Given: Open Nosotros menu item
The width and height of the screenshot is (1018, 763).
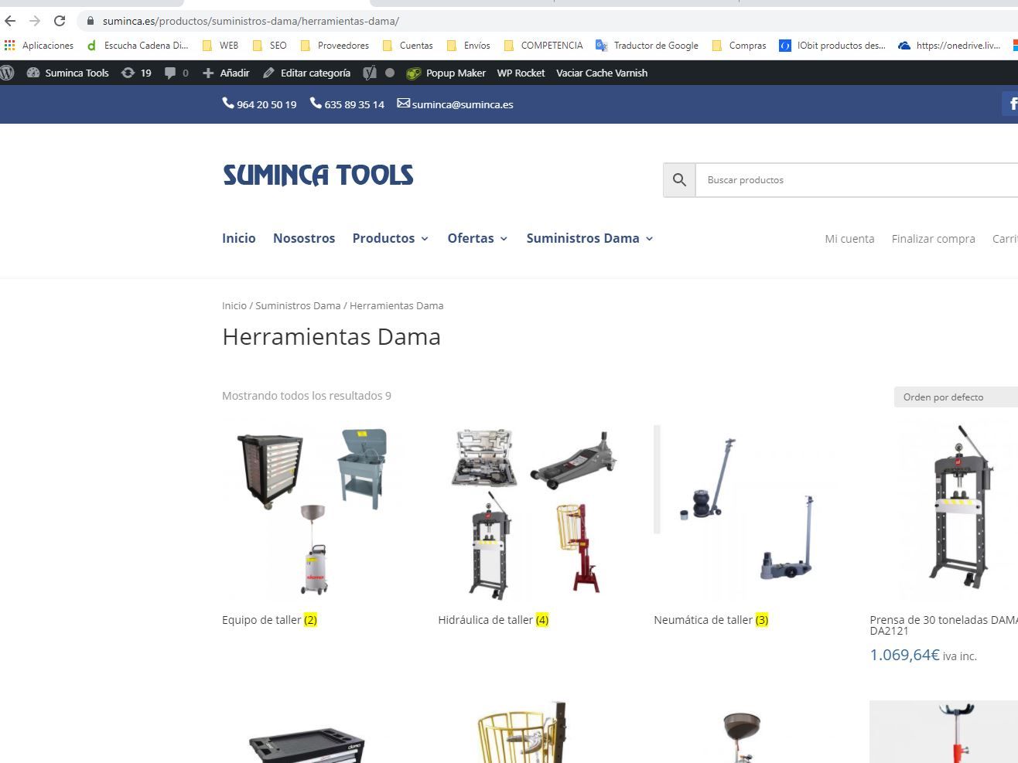Looking at the screenshot, I should click(x=304, y=238).
